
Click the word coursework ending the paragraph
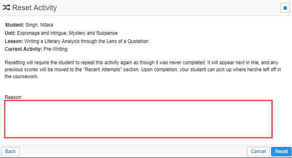25,77
